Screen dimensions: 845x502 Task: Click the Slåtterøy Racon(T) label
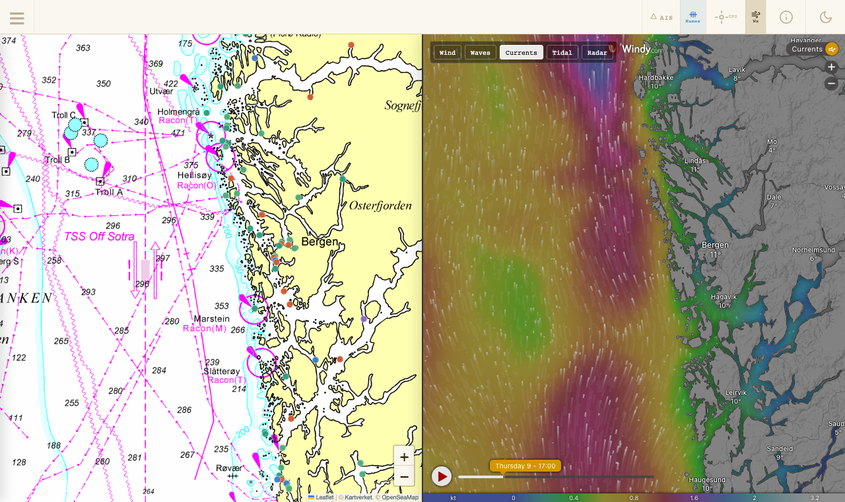(x=224, y=376)
